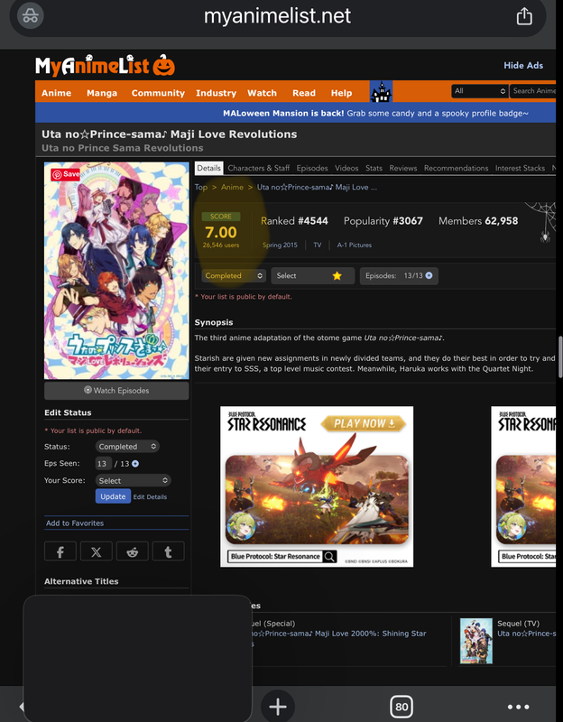Switch to Reviews tab
This screenshot has height=722, width=563.
pyautogui.click(x=402, y=168)
